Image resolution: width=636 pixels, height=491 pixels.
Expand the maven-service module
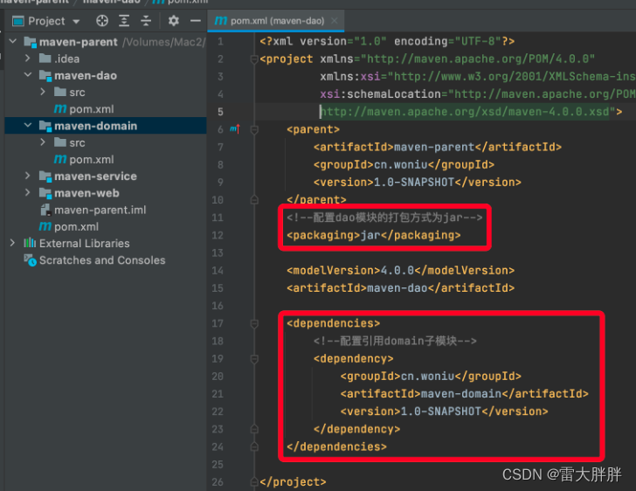point(27,176)
